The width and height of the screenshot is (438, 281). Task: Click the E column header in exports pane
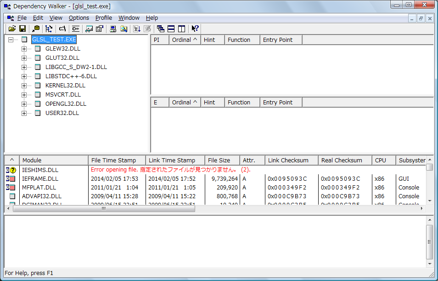click(x=160, y=103)
